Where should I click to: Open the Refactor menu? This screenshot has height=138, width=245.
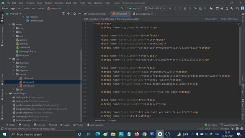[x=59, y=3]
